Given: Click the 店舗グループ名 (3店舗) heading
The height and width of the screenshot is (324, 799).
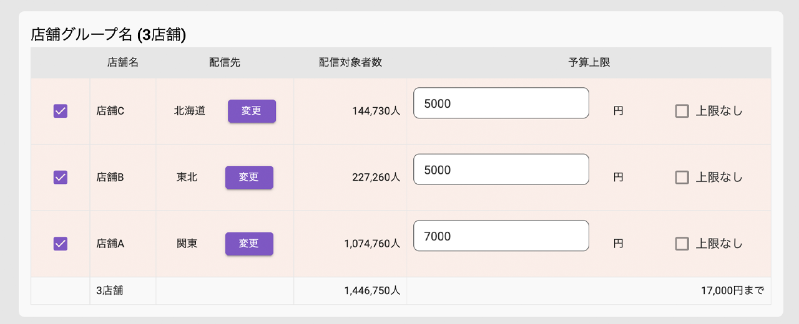Looking at the screenshot, I should [109, 35].
